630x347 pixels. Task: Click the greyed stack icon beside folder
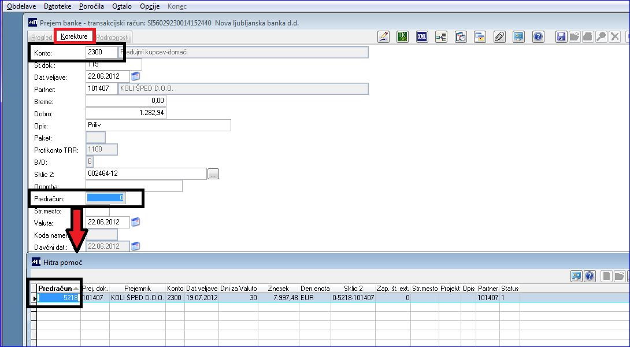pos(587,36)
